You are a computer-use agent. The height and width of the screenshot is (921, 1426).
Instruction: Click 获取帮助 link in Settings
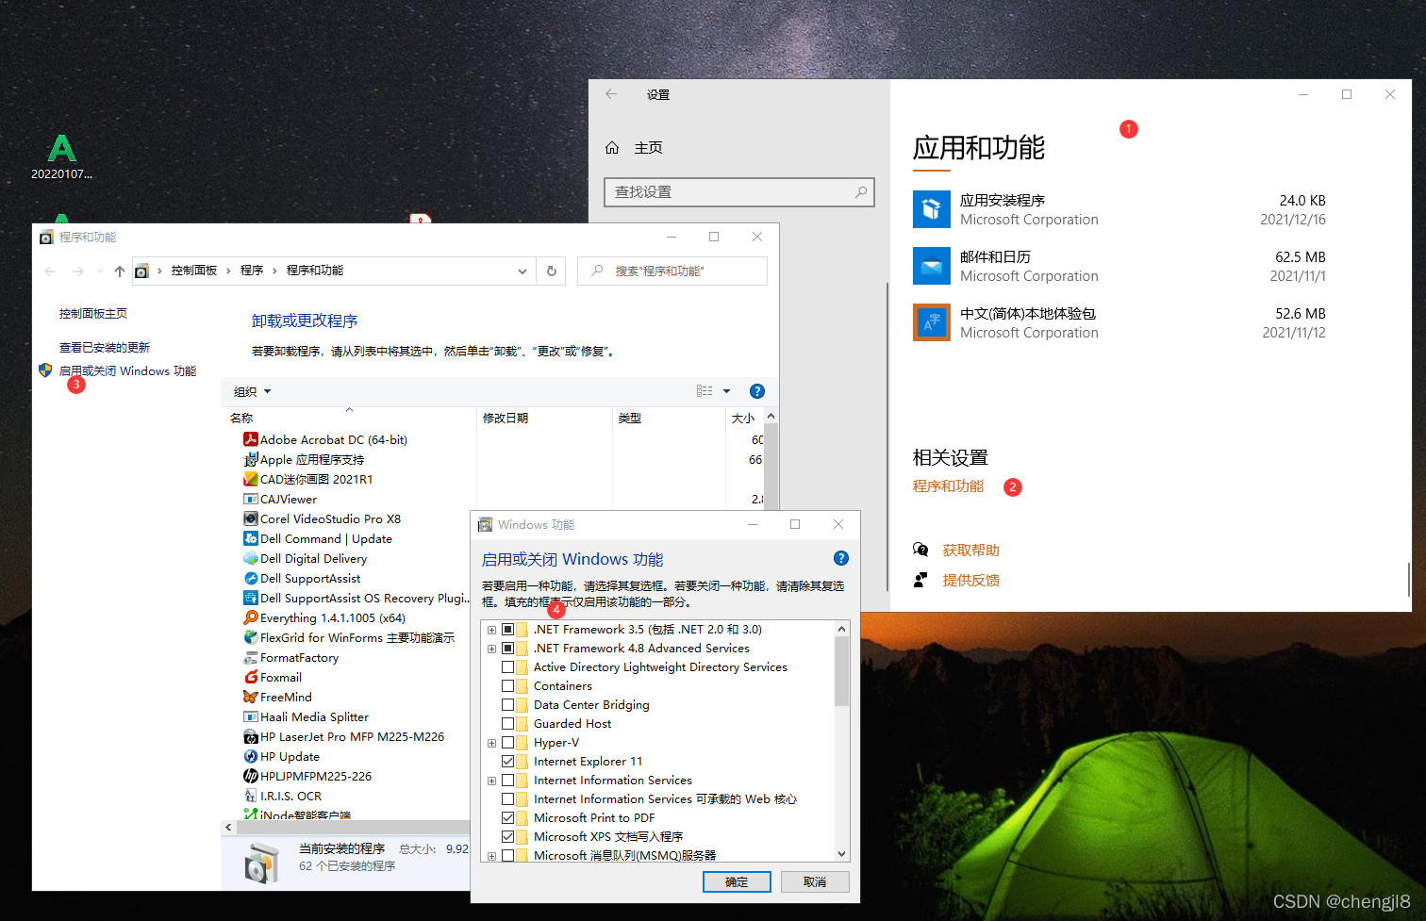970,551
